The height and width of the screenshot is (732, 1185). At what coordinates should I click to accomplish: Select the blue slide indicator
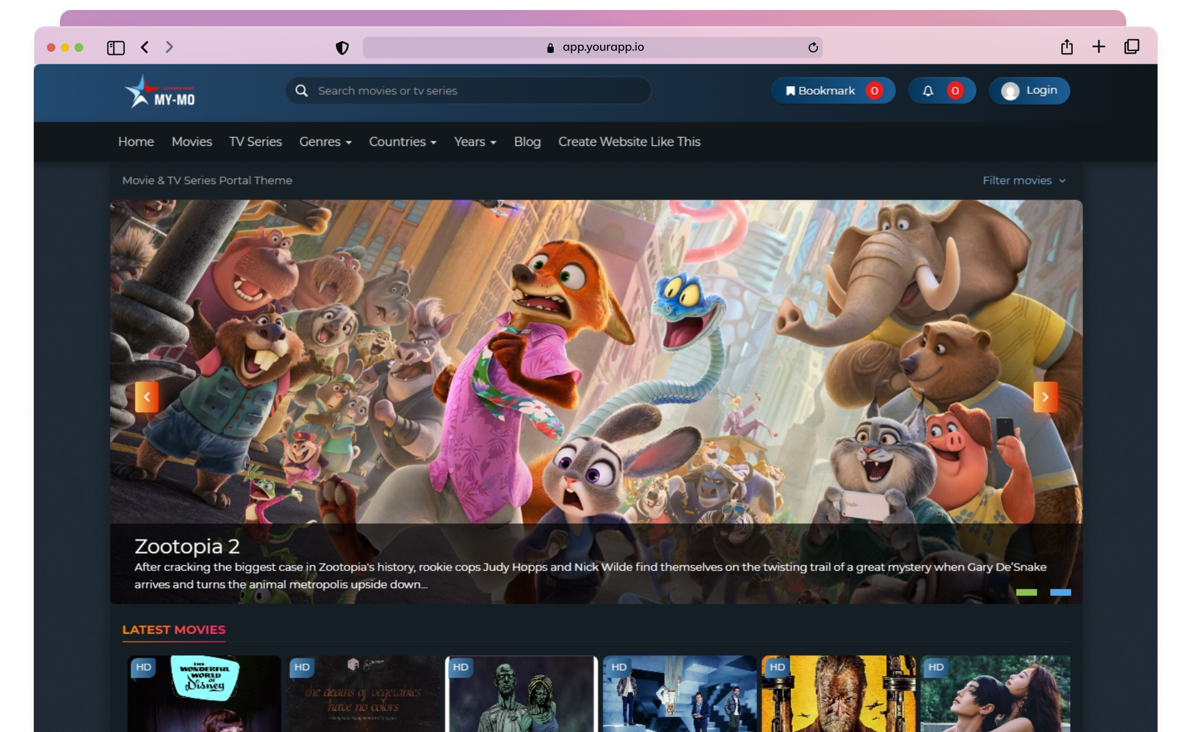[x=1060, y=592]
